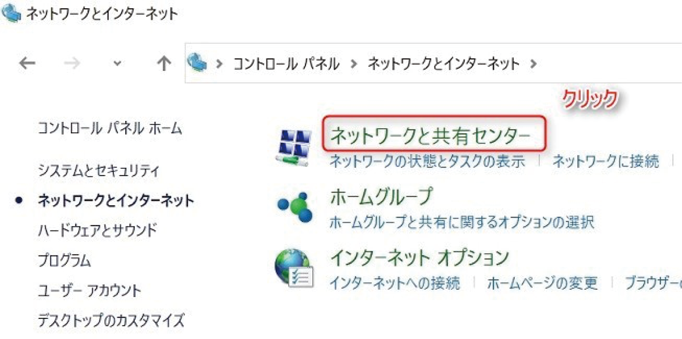Expand the chevron between コントロール パネル and ネットワークとインターネット
Screen dimensions: 682x339
(353, 64)
